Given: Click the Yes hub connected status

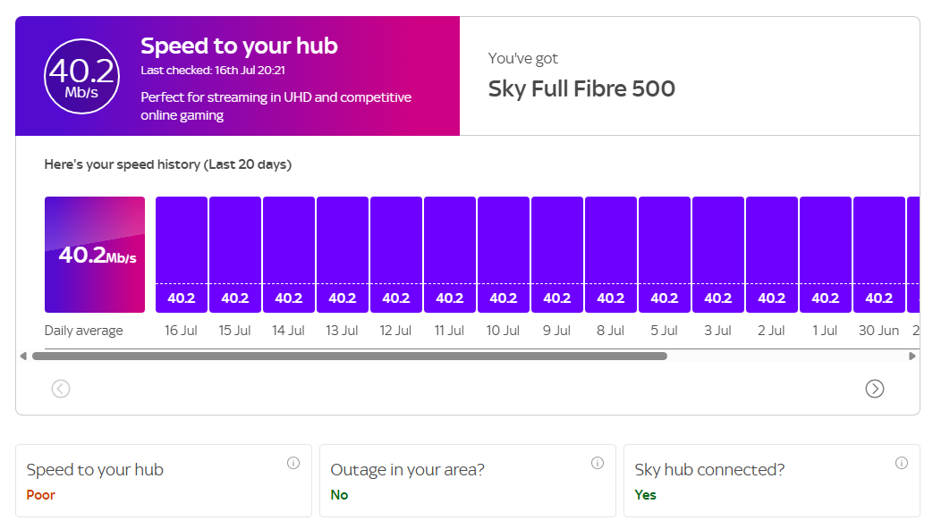Looking at the screenshot, I should point(645,494).
